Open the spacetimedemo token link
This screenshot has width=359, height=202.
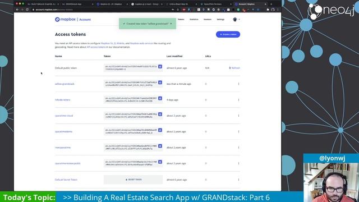tap(63, 132)
